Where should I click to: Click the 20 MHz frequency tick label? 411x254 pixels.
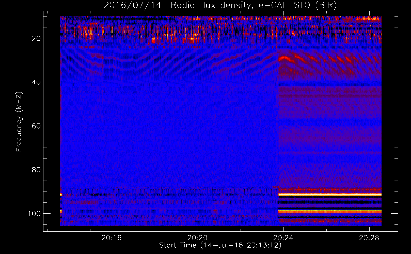coord(36,38)
